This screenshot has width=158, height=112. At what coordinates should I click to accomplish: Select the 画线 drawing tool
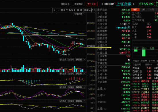(x=80, y=10)
